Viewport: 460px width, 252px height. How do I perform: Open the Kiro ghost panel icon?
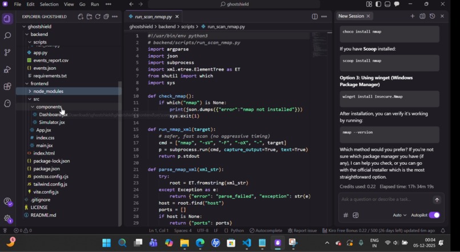pyautogui.click(x=7, y=103)
